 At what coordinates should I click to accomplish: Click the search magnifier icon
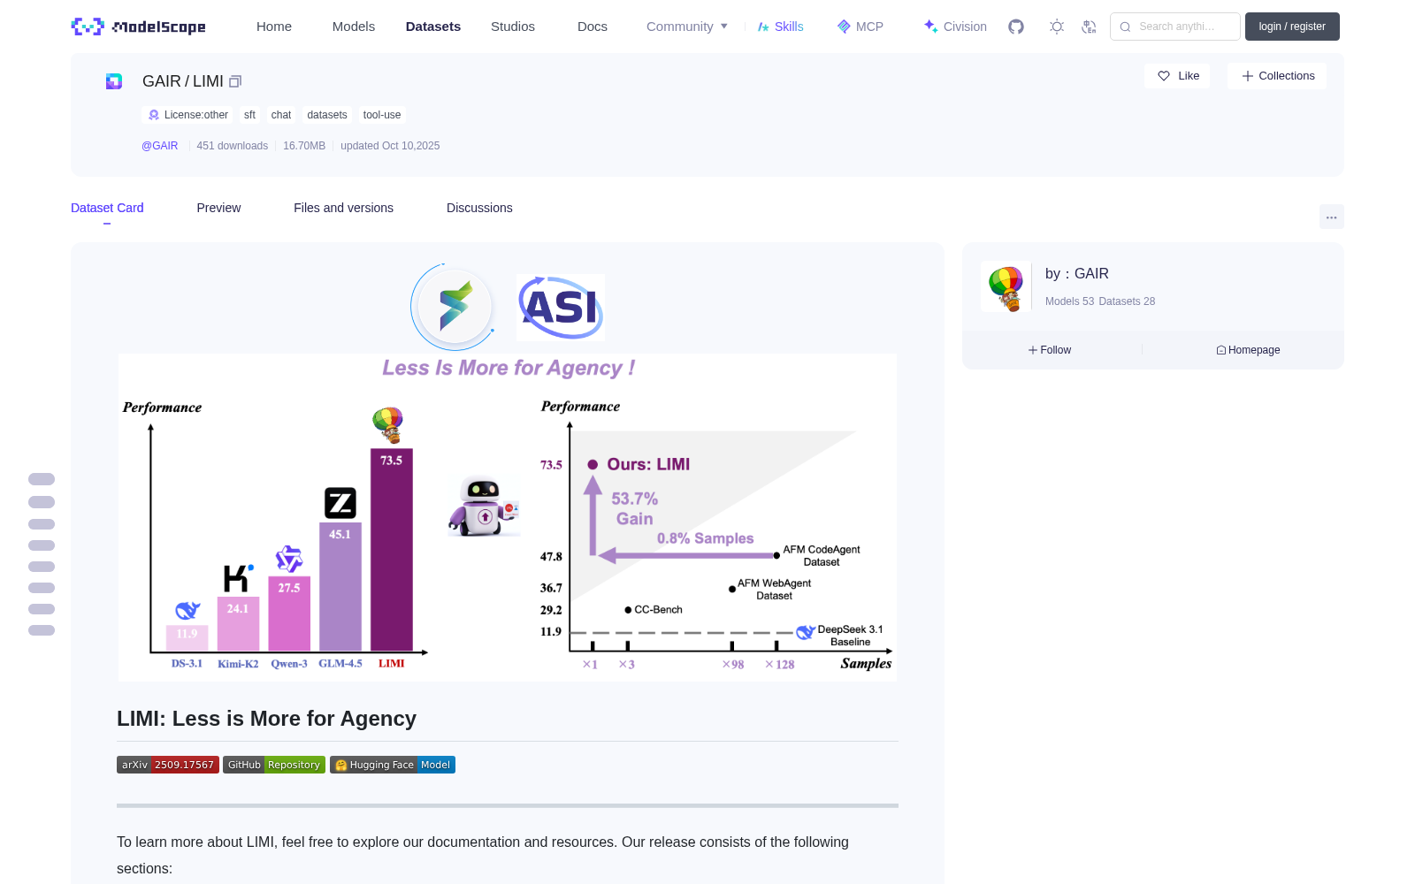(1125, 27)
